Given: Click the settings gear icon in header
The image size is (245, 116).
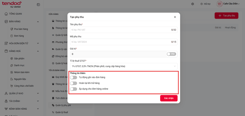Looking at the screenshot, I should click(x=192, y=4).
